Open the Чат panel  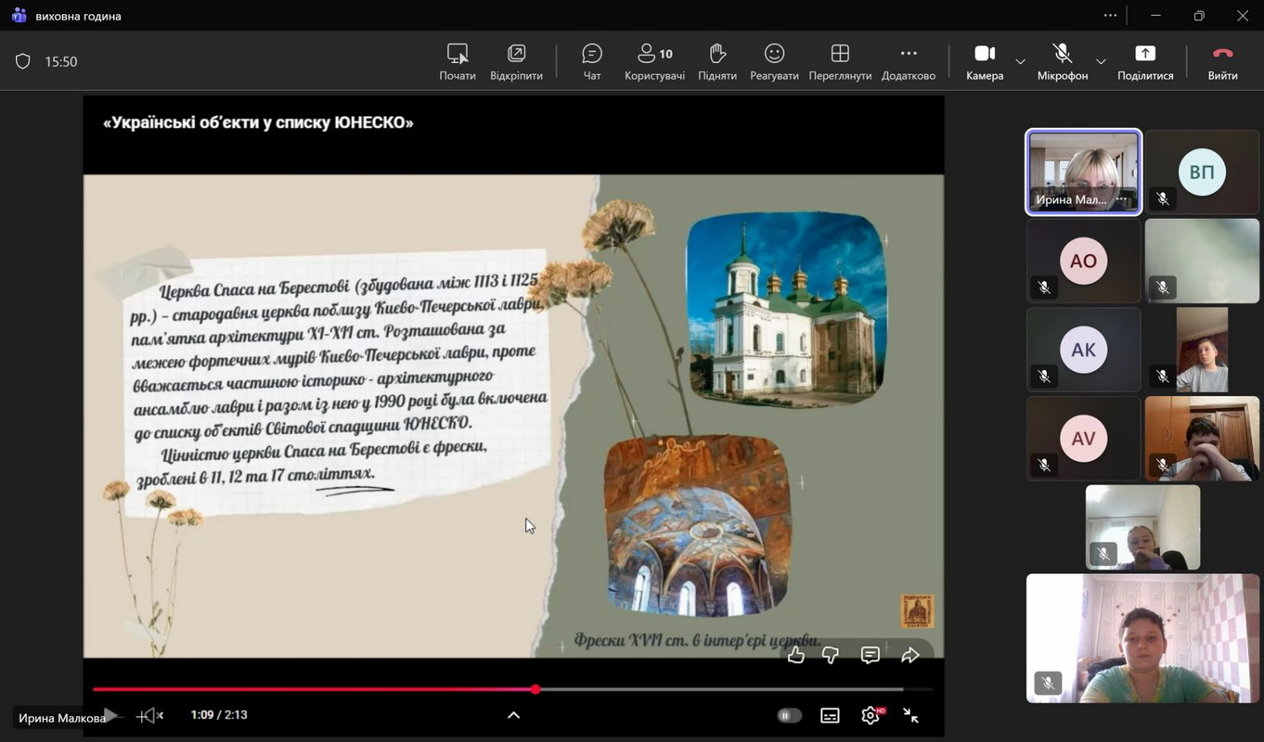[591, 61]
